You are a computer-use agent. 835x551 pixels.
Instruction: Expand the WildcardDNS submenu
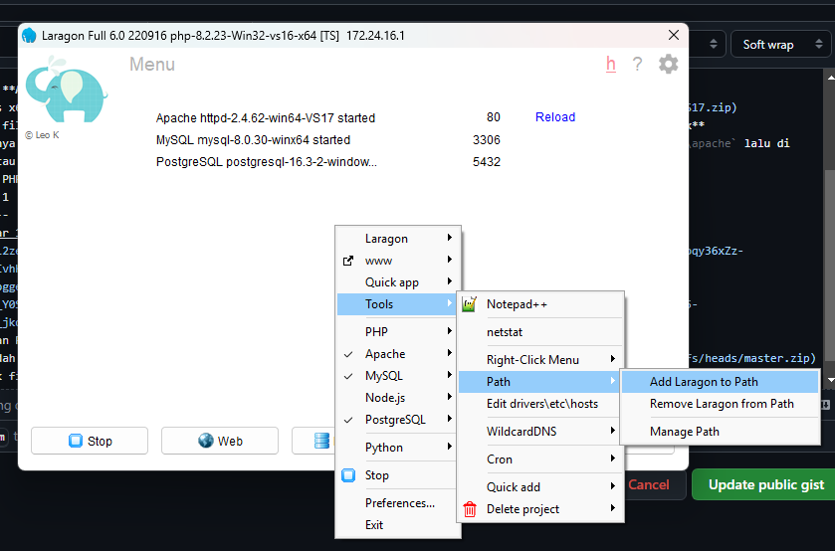pos(540,432)
